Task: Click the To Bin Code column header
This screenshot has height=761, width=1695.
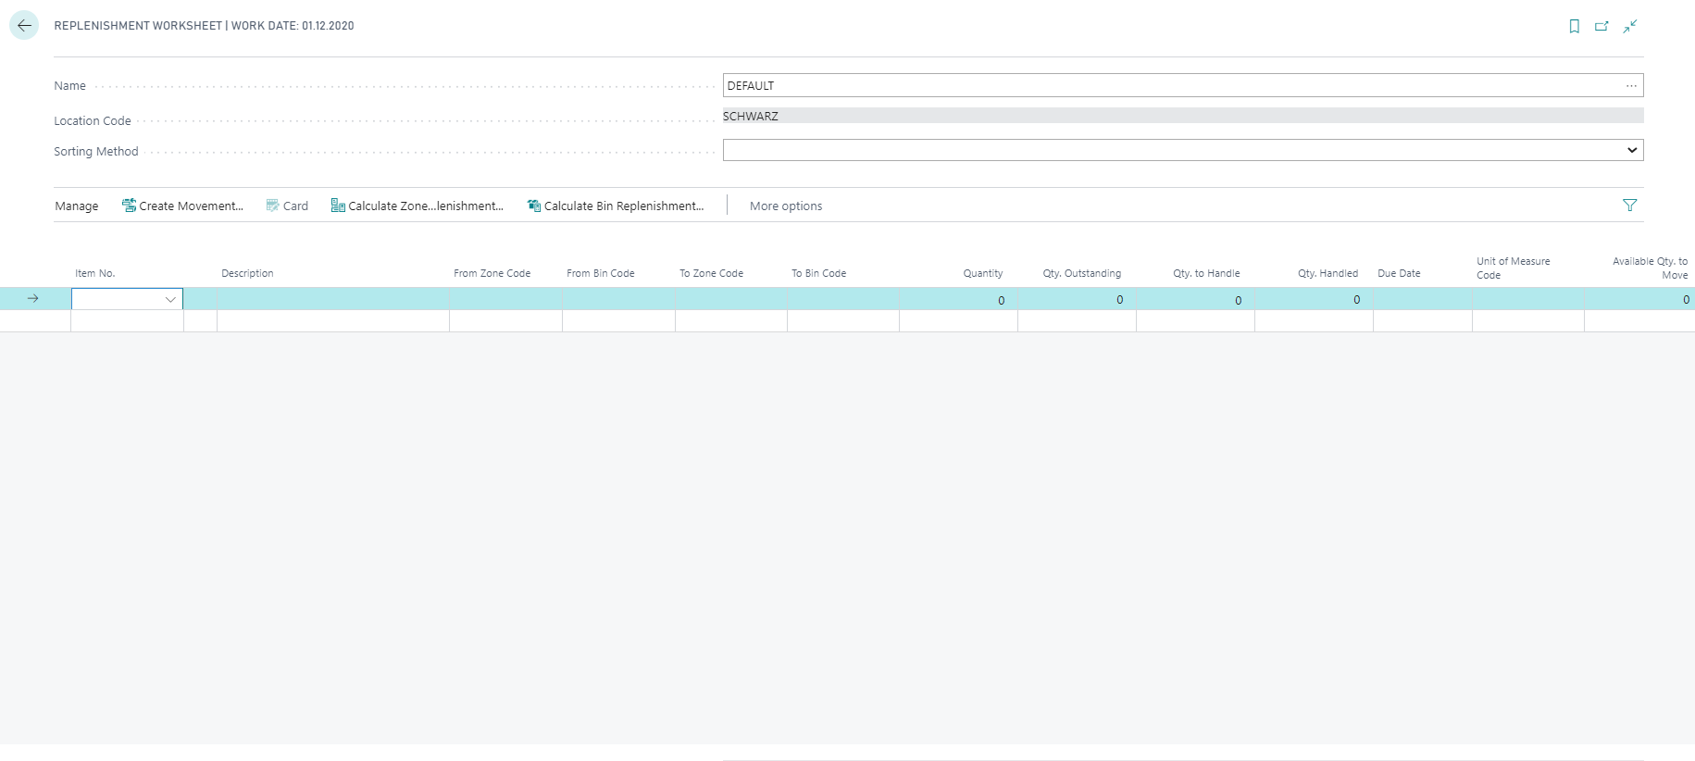Action: (x=818, y=273)
